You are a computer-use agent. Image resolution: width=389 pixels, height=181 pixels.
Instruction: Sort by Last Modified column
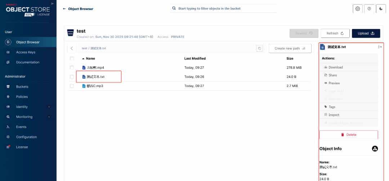195,59
